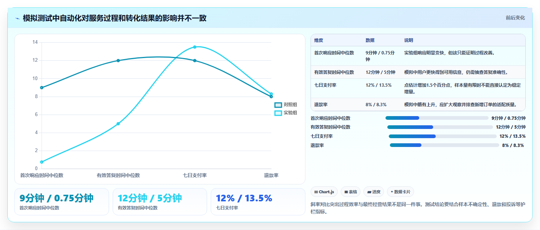Click the 数据卡片 chip icon
Image resolution: width=540 pixels, height=230 pixels.
[392, 192]
